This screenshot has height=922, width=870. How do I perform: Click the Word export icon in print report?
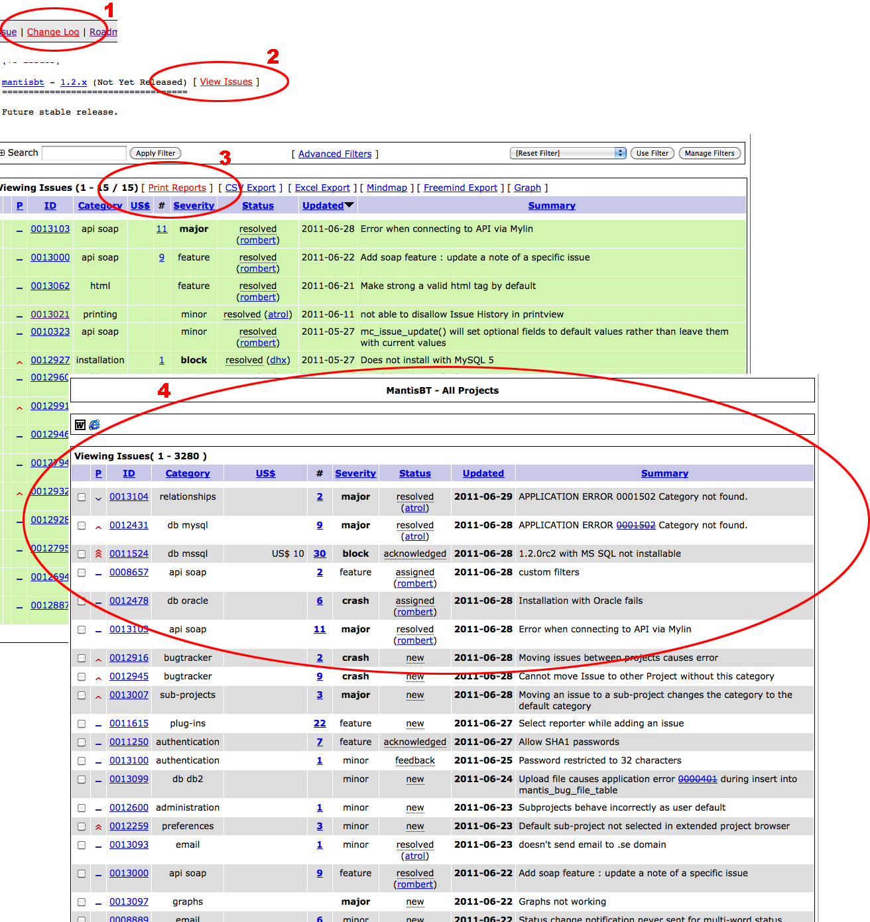click(80, 425)
